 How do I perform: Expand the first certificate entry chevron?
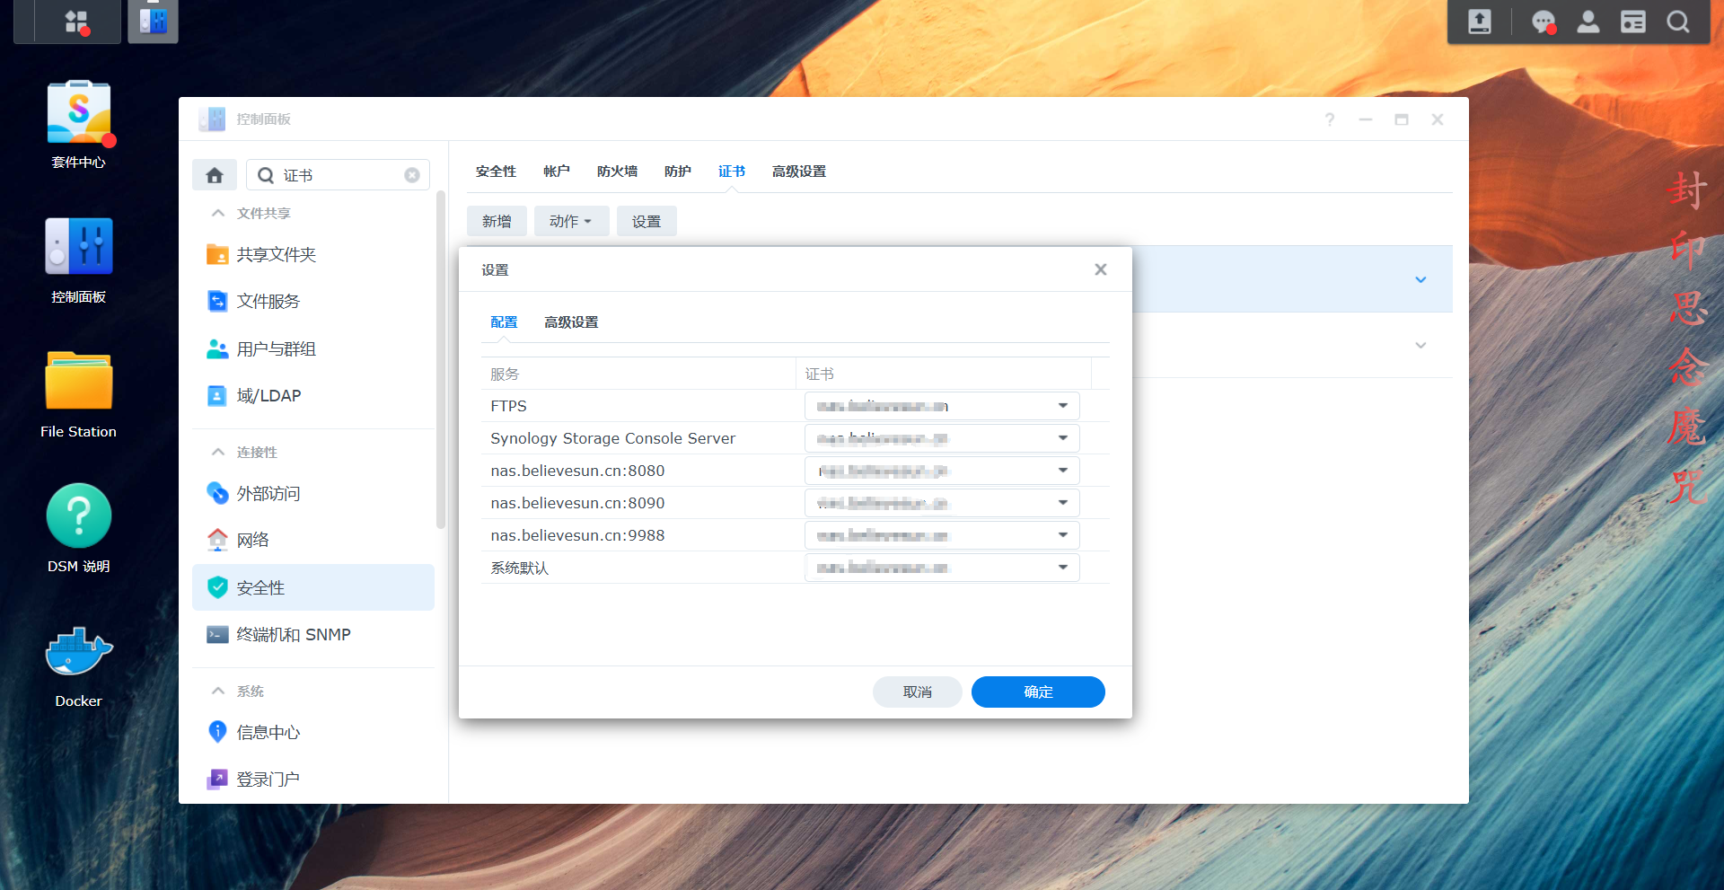(1421, 279)
